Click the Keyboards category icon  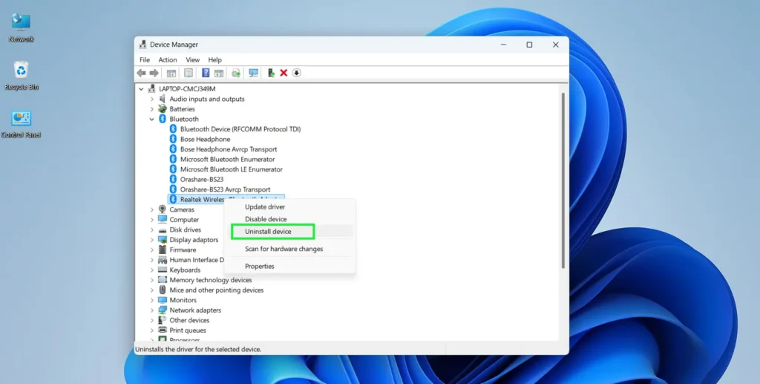tap(163, 270)
